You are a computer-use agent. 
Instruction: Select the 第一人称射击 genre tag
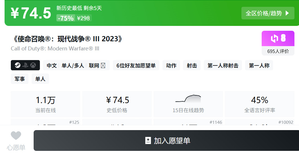223,65
